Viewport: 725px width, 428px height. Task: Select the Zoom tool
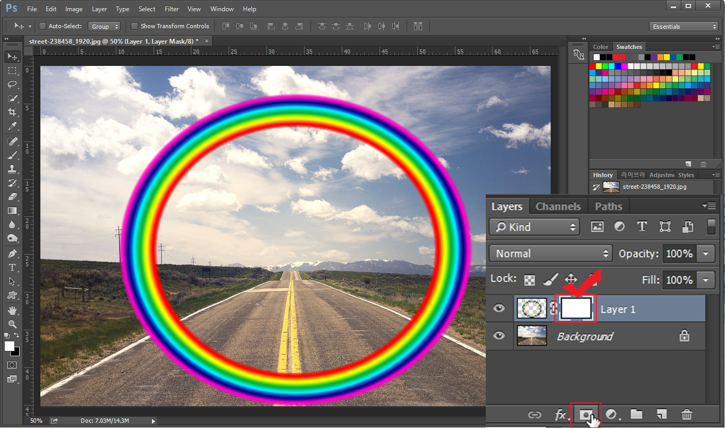pyautogui.click(x=12, y=324)
